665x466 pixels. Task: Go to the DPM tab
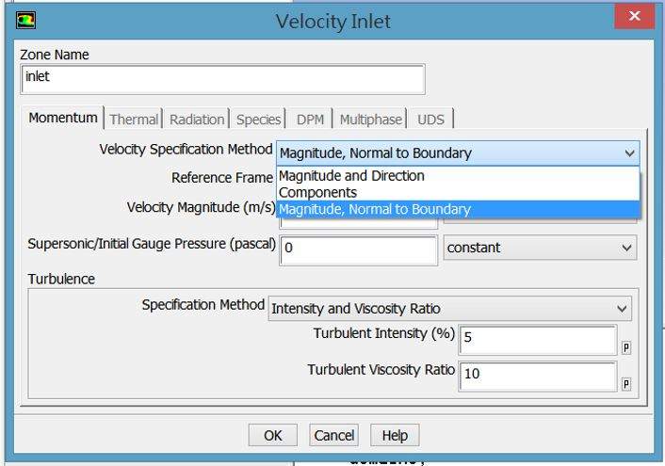310,120
